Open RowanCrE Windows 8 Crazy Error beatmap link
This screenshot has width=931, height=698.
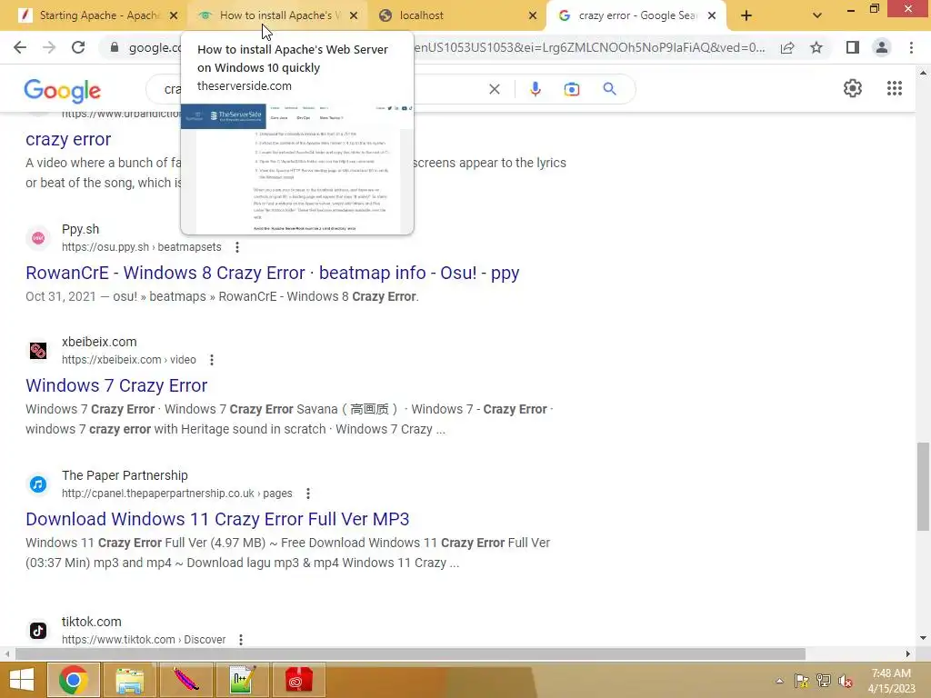[x=273, y=273]
